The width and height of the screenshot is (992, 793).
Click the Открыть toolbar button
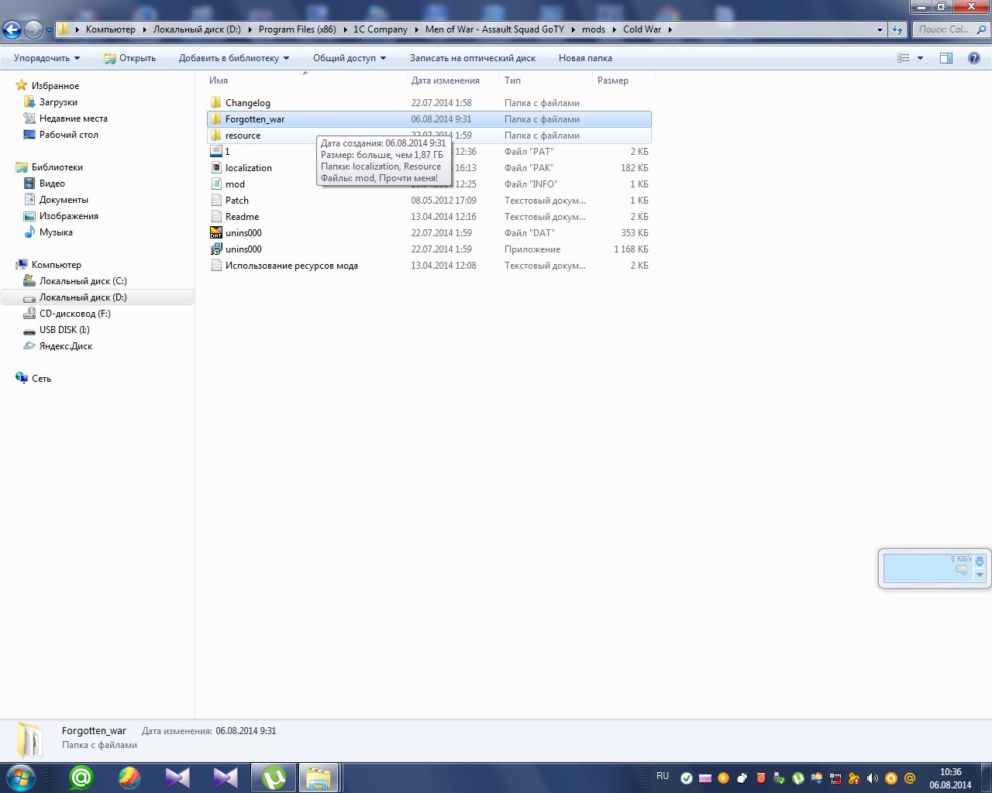point(129,58)
